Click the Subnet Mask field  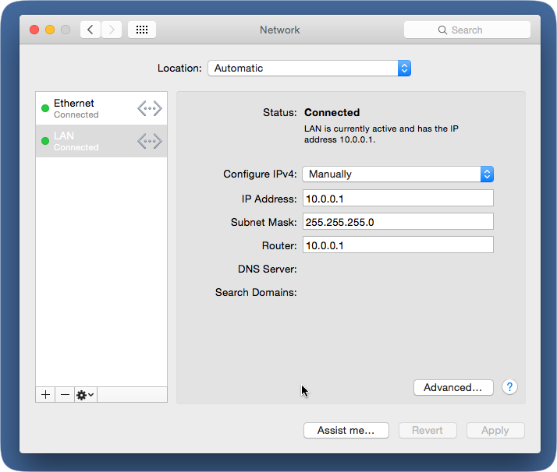pos(398,221)
